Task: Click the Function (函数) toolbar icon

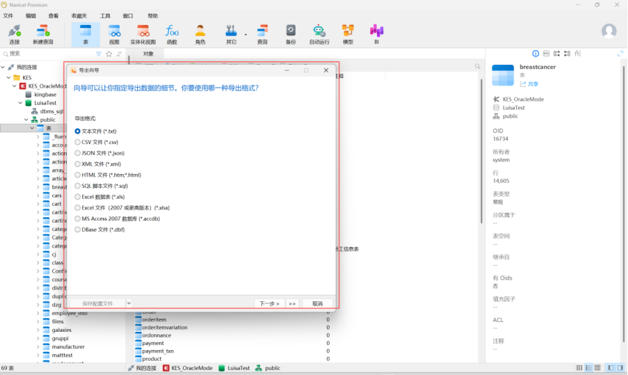Action: (x=172, y=33)
